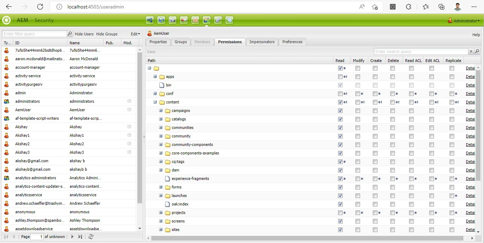Click the user filter query field
Screen dimensions: 484x243
click(x=34, y=34)
